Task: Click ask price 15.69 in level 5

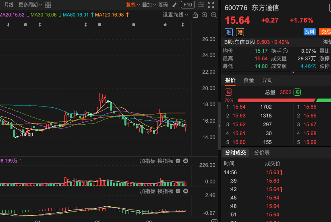Action: tap(310, 142)
